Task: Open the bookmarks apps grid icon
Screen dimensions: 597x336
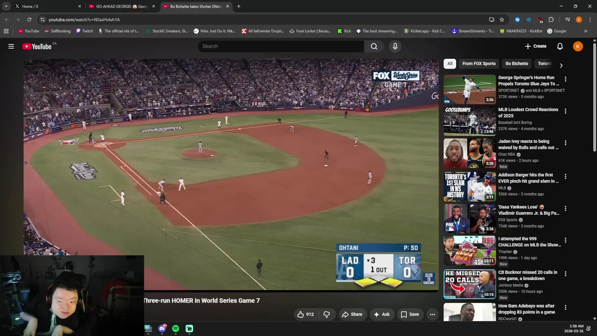Action: click(6, 31)
